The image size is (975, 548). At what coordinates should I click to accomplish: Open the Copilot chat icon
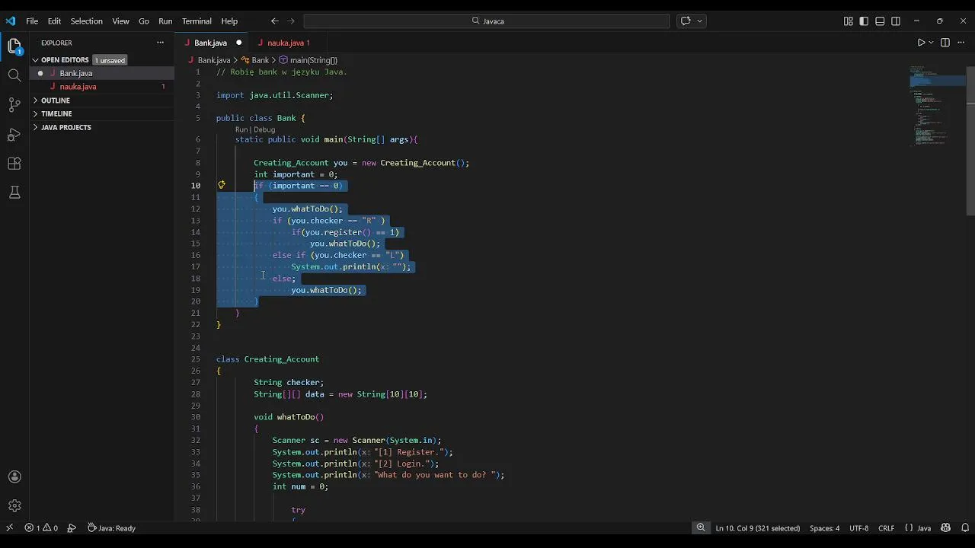[x=686, y=21]
